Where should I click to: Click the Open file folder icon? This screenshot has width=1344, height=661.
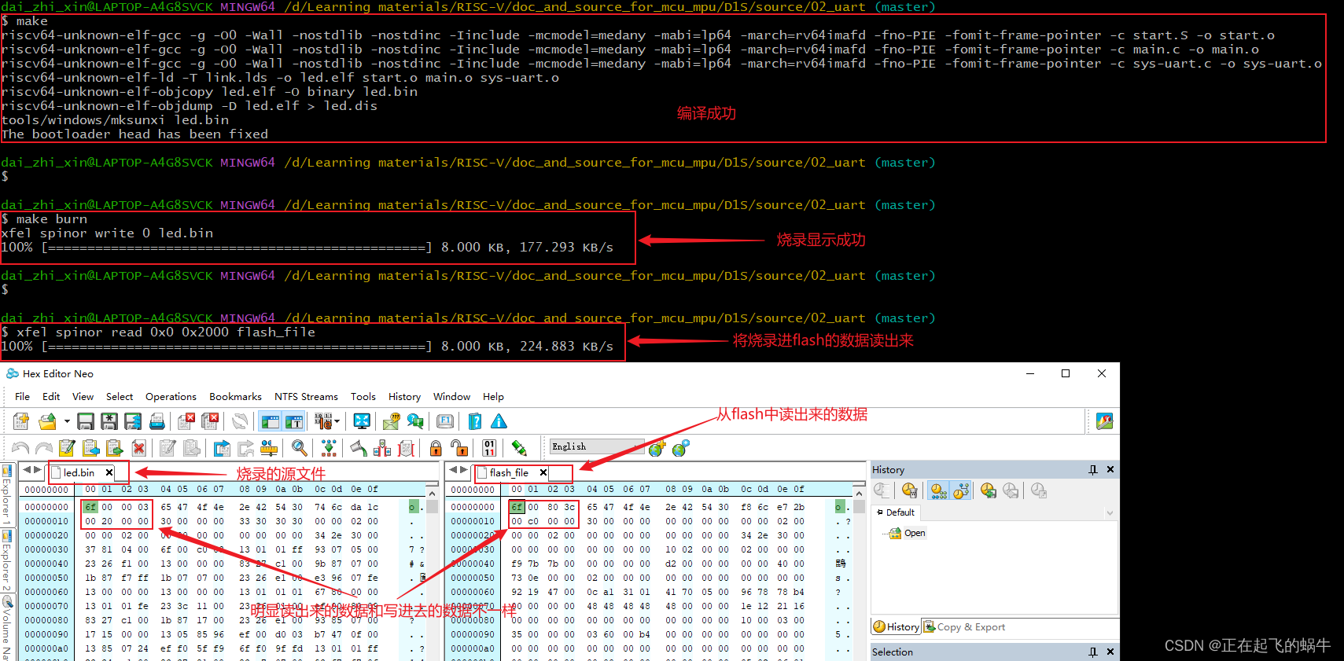tap(48, 421)
